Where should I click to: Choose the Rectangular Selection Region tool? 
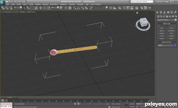32,8
